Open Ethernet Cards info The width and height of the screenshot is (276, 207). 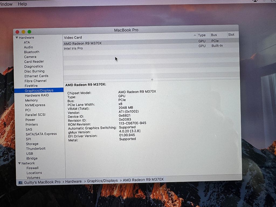pyautogui.click(x=36, y=76)
